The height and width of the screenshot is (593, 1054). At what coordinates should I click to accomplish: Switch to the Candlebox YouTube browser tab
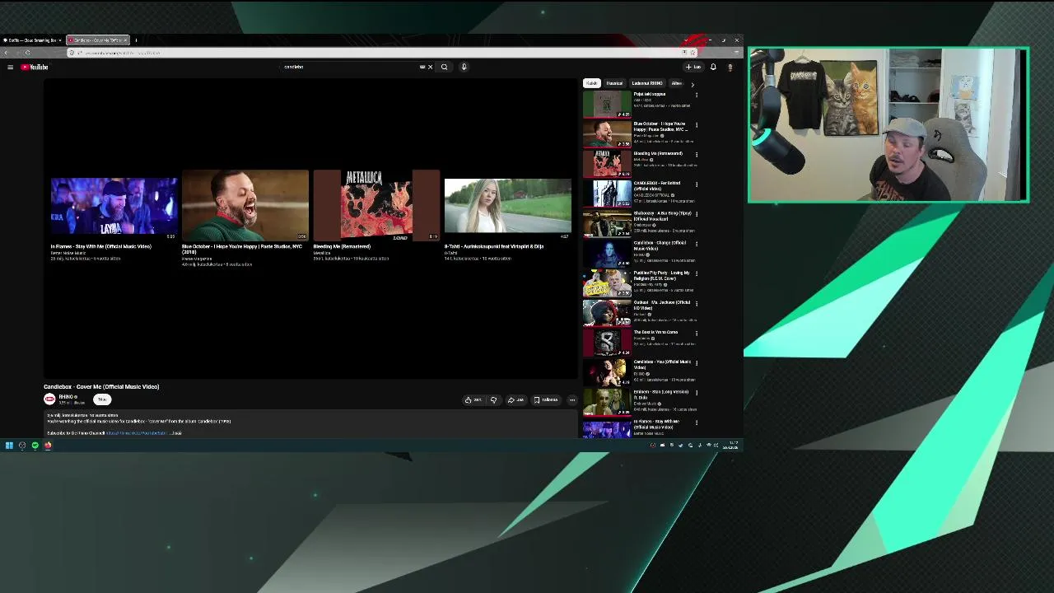click(x=97, y=40)
